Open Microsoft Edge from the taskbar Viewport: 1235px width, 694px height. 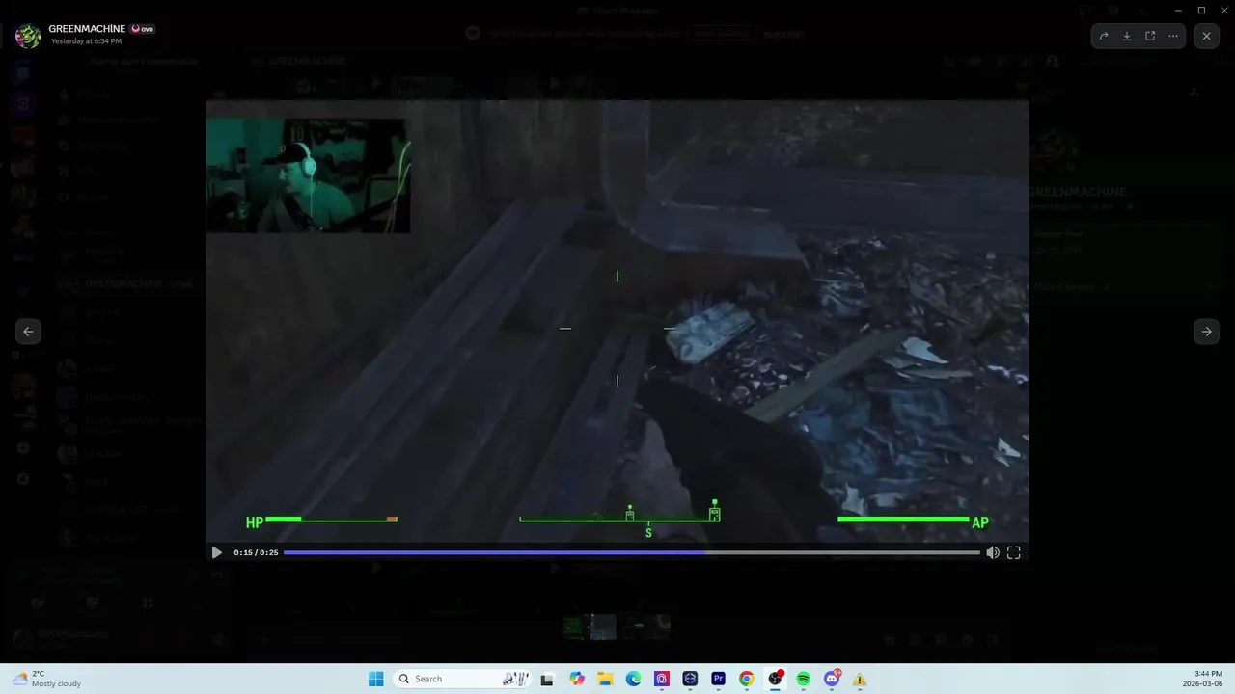click(x=633, y=679)
